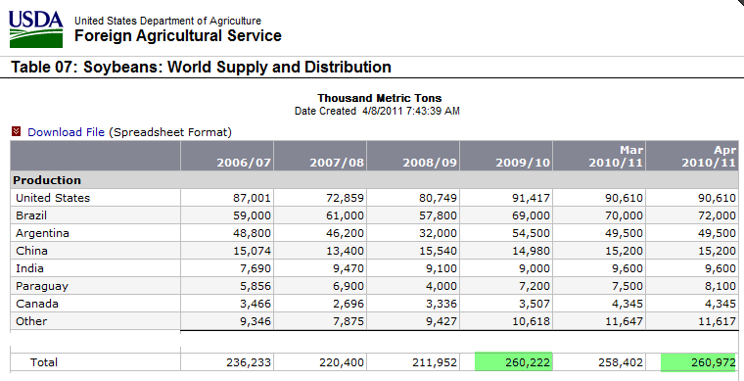Click the red download arrow icon
Viewport: 744px width, 381px height.
[x=17, y=131]
